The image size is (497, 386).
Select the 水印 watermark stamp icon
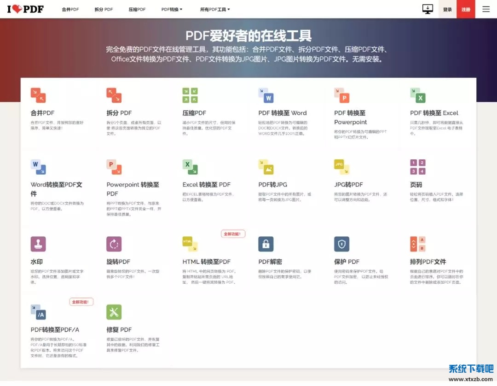(38, 244)
